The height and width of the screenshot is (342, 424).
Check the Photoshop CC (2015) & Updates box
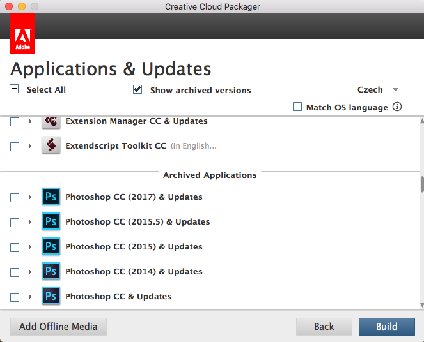pos(15,248)
